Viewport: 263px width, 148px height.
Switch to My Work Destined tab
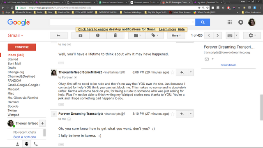208,2
